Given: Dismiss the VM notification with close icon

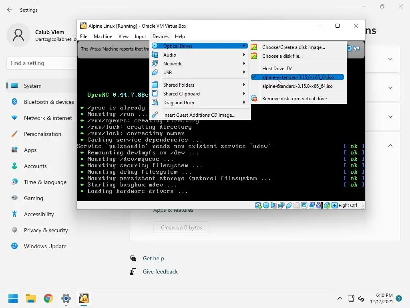Looking at the screenshot, I should point(349,48).
